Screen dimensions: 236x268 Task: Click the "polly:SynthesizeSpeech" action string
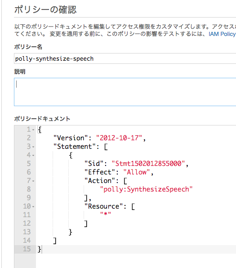[146, 189]
